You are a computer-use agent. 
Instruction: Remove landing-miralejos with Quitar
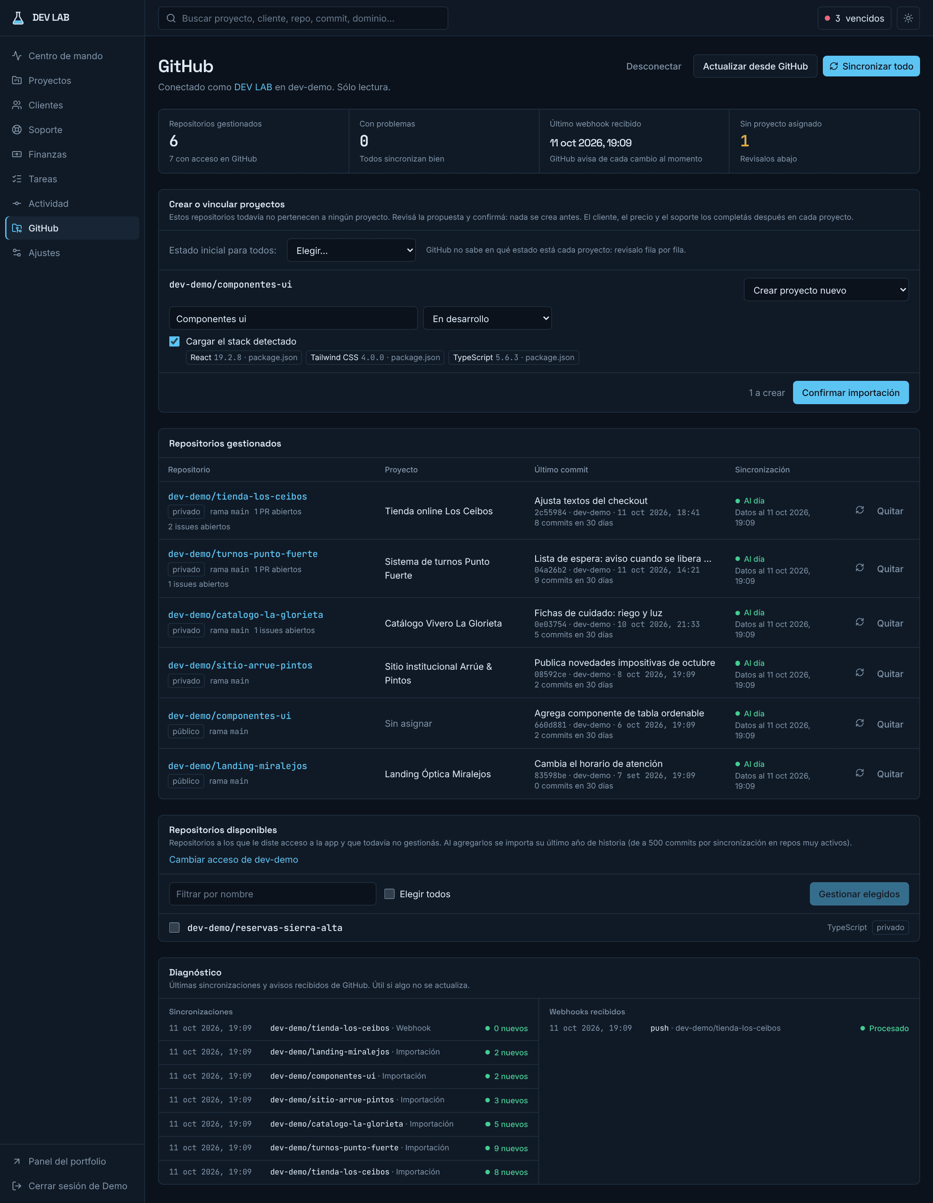pos(890,774)
